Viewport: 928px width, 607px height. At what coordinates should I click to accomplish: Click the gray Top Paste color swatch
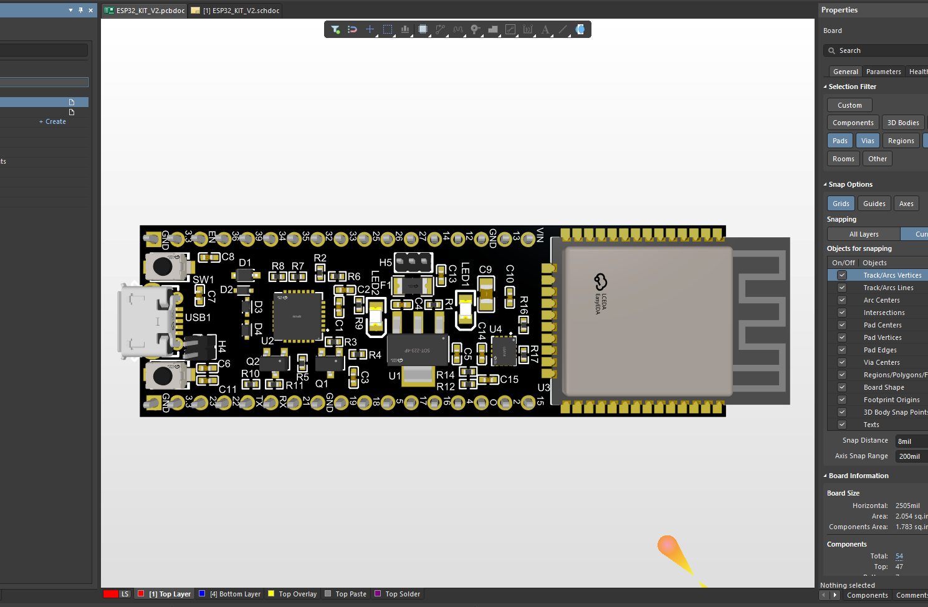(328, 594)
